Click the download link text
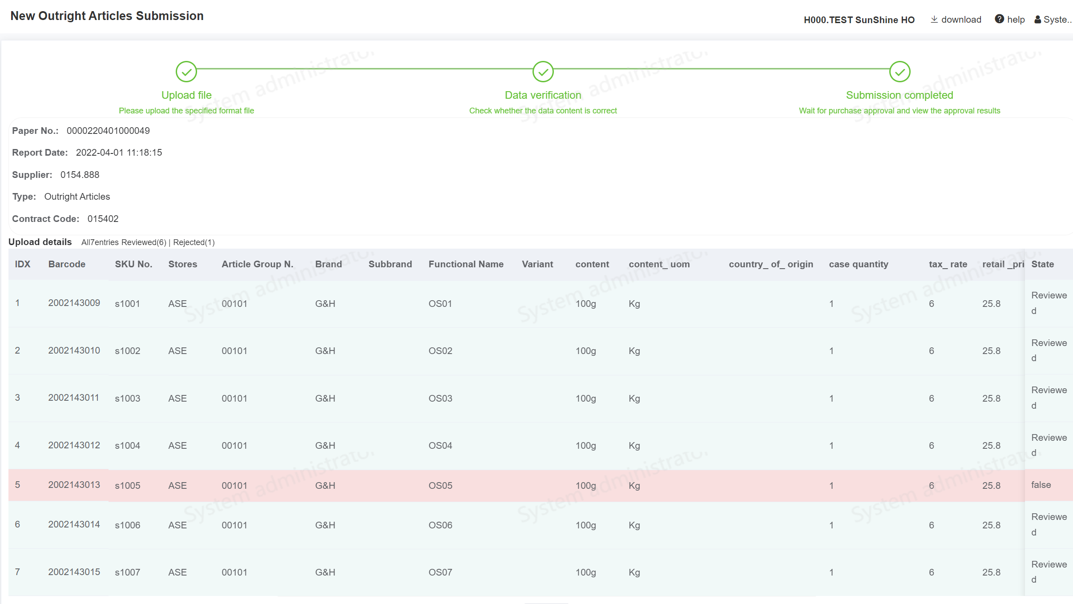Screen dimensions: 1073x604 (x=961, y=20)
